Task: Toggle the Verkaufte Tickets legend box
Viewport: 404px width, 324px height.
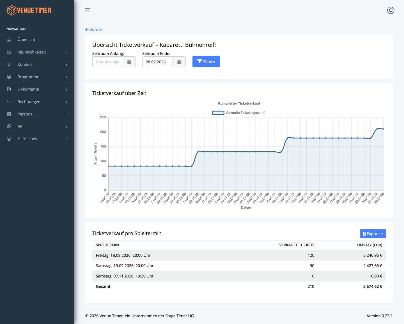Action: pos(218,113)
